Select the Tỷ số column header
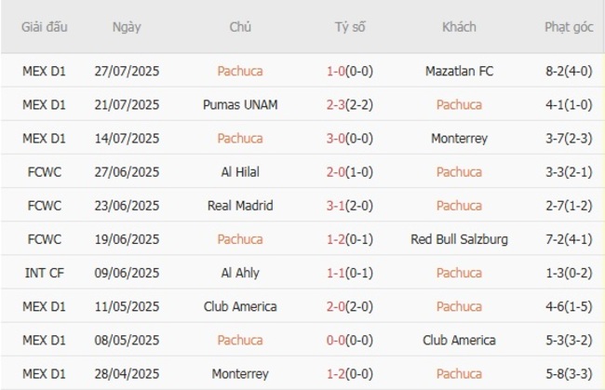Screen dimensions: 605x390 (350, 27)
